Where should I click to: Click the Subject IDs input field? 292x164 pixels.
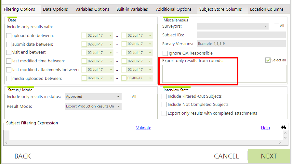coord(241,35)
